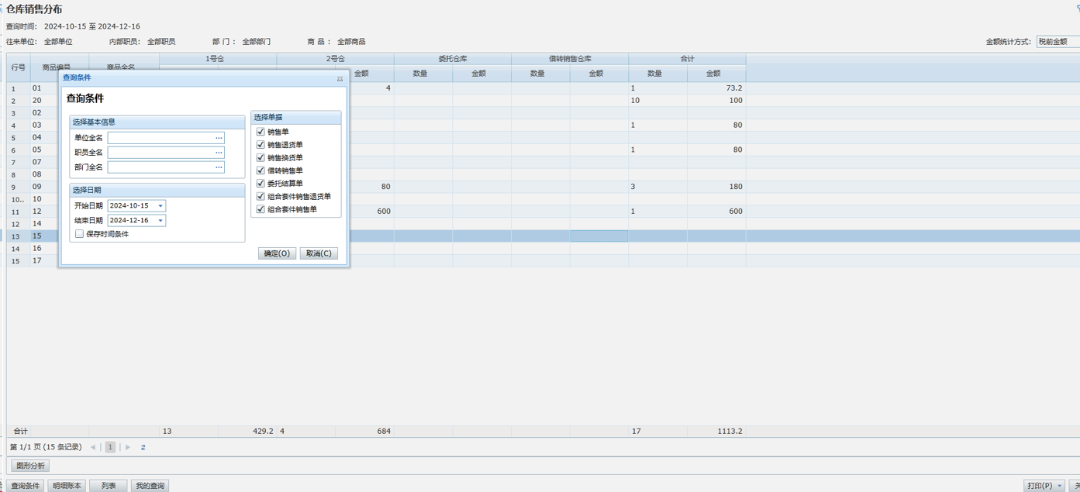
Task: Toggle the 委托结算单 checkbox
Action: (x=261, y=184)
